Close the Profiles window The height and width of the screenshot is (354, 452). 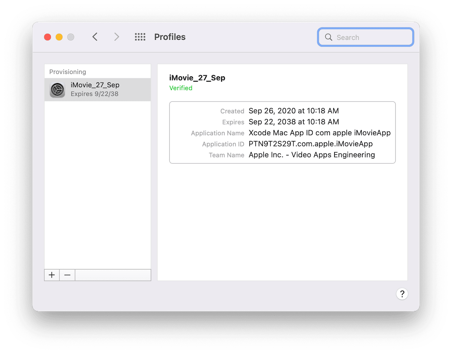click(48, 37)
